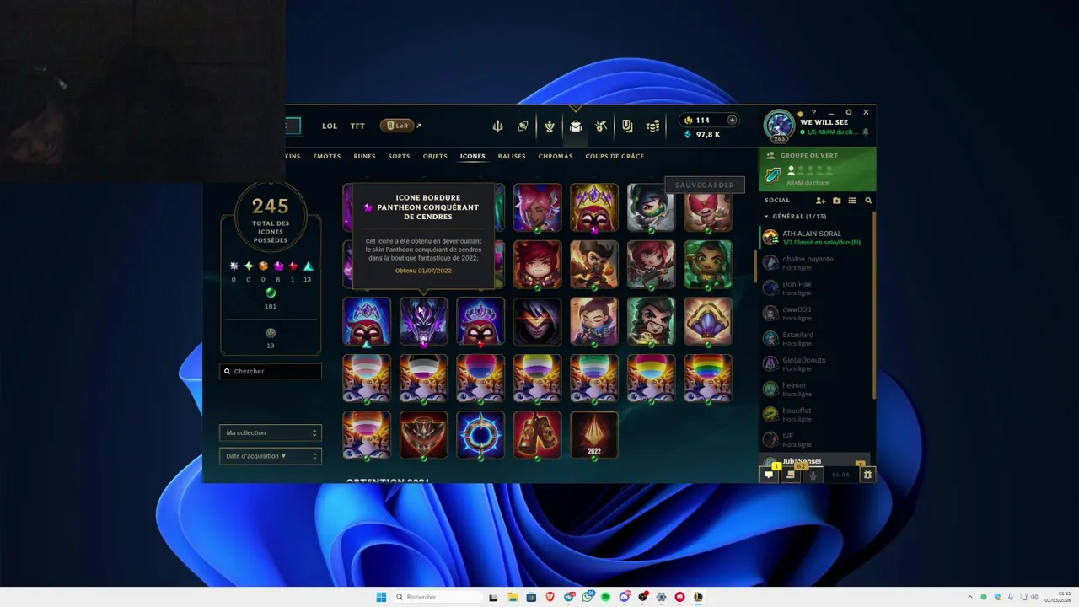Create a new friends folder icon
Viewport: 1079px width, 607px height.
(x=836, y=201)
